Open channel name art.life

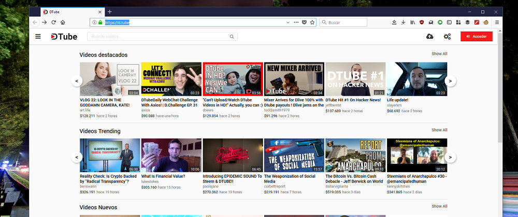point(85,110)
